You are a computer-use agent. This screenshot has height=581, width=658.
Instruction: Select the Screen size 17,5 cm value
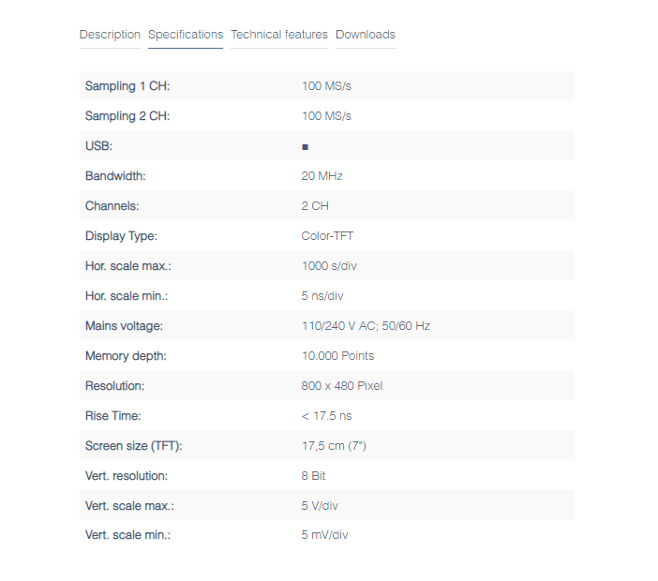(x=334, y=446)
